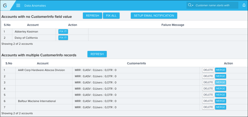Merge CustomerInfo record in row 2
Screen dimensions: 248x117
pyautogui.click(x=220, y=76)
